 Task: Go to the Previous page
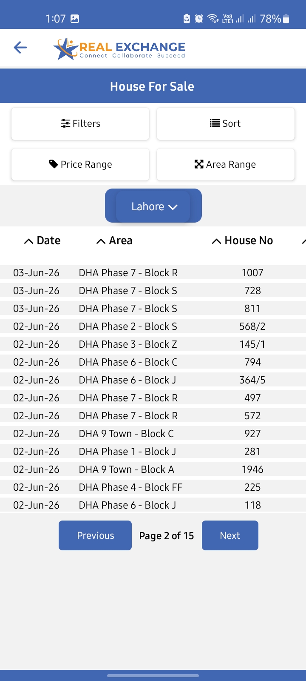(x=95, y=535)
